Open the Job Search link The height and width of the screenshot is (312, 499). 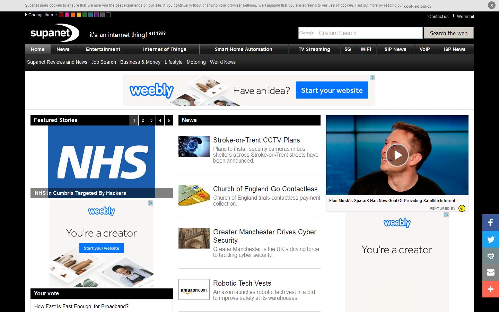coord(104,62)
